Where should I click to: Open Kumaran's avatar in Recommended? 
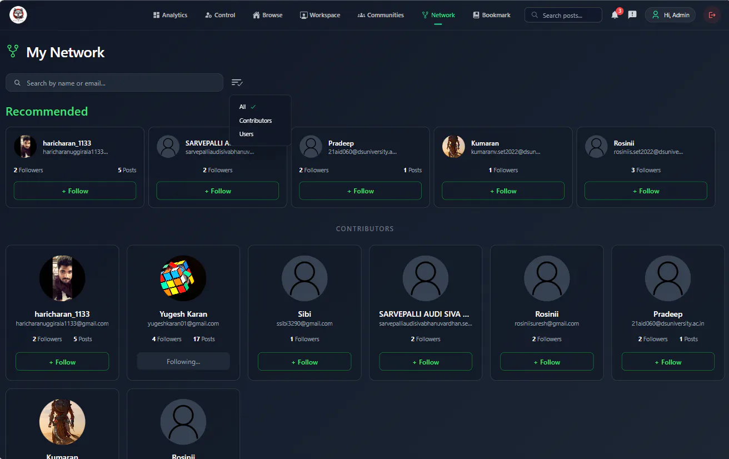453,147
